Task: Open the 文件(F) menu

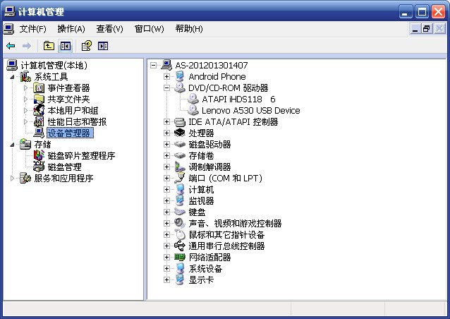Action: point(32,29)
